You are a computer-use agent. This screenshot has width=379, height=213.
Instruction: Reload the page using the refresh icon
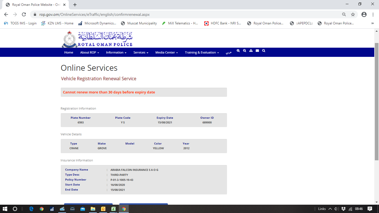24,14
